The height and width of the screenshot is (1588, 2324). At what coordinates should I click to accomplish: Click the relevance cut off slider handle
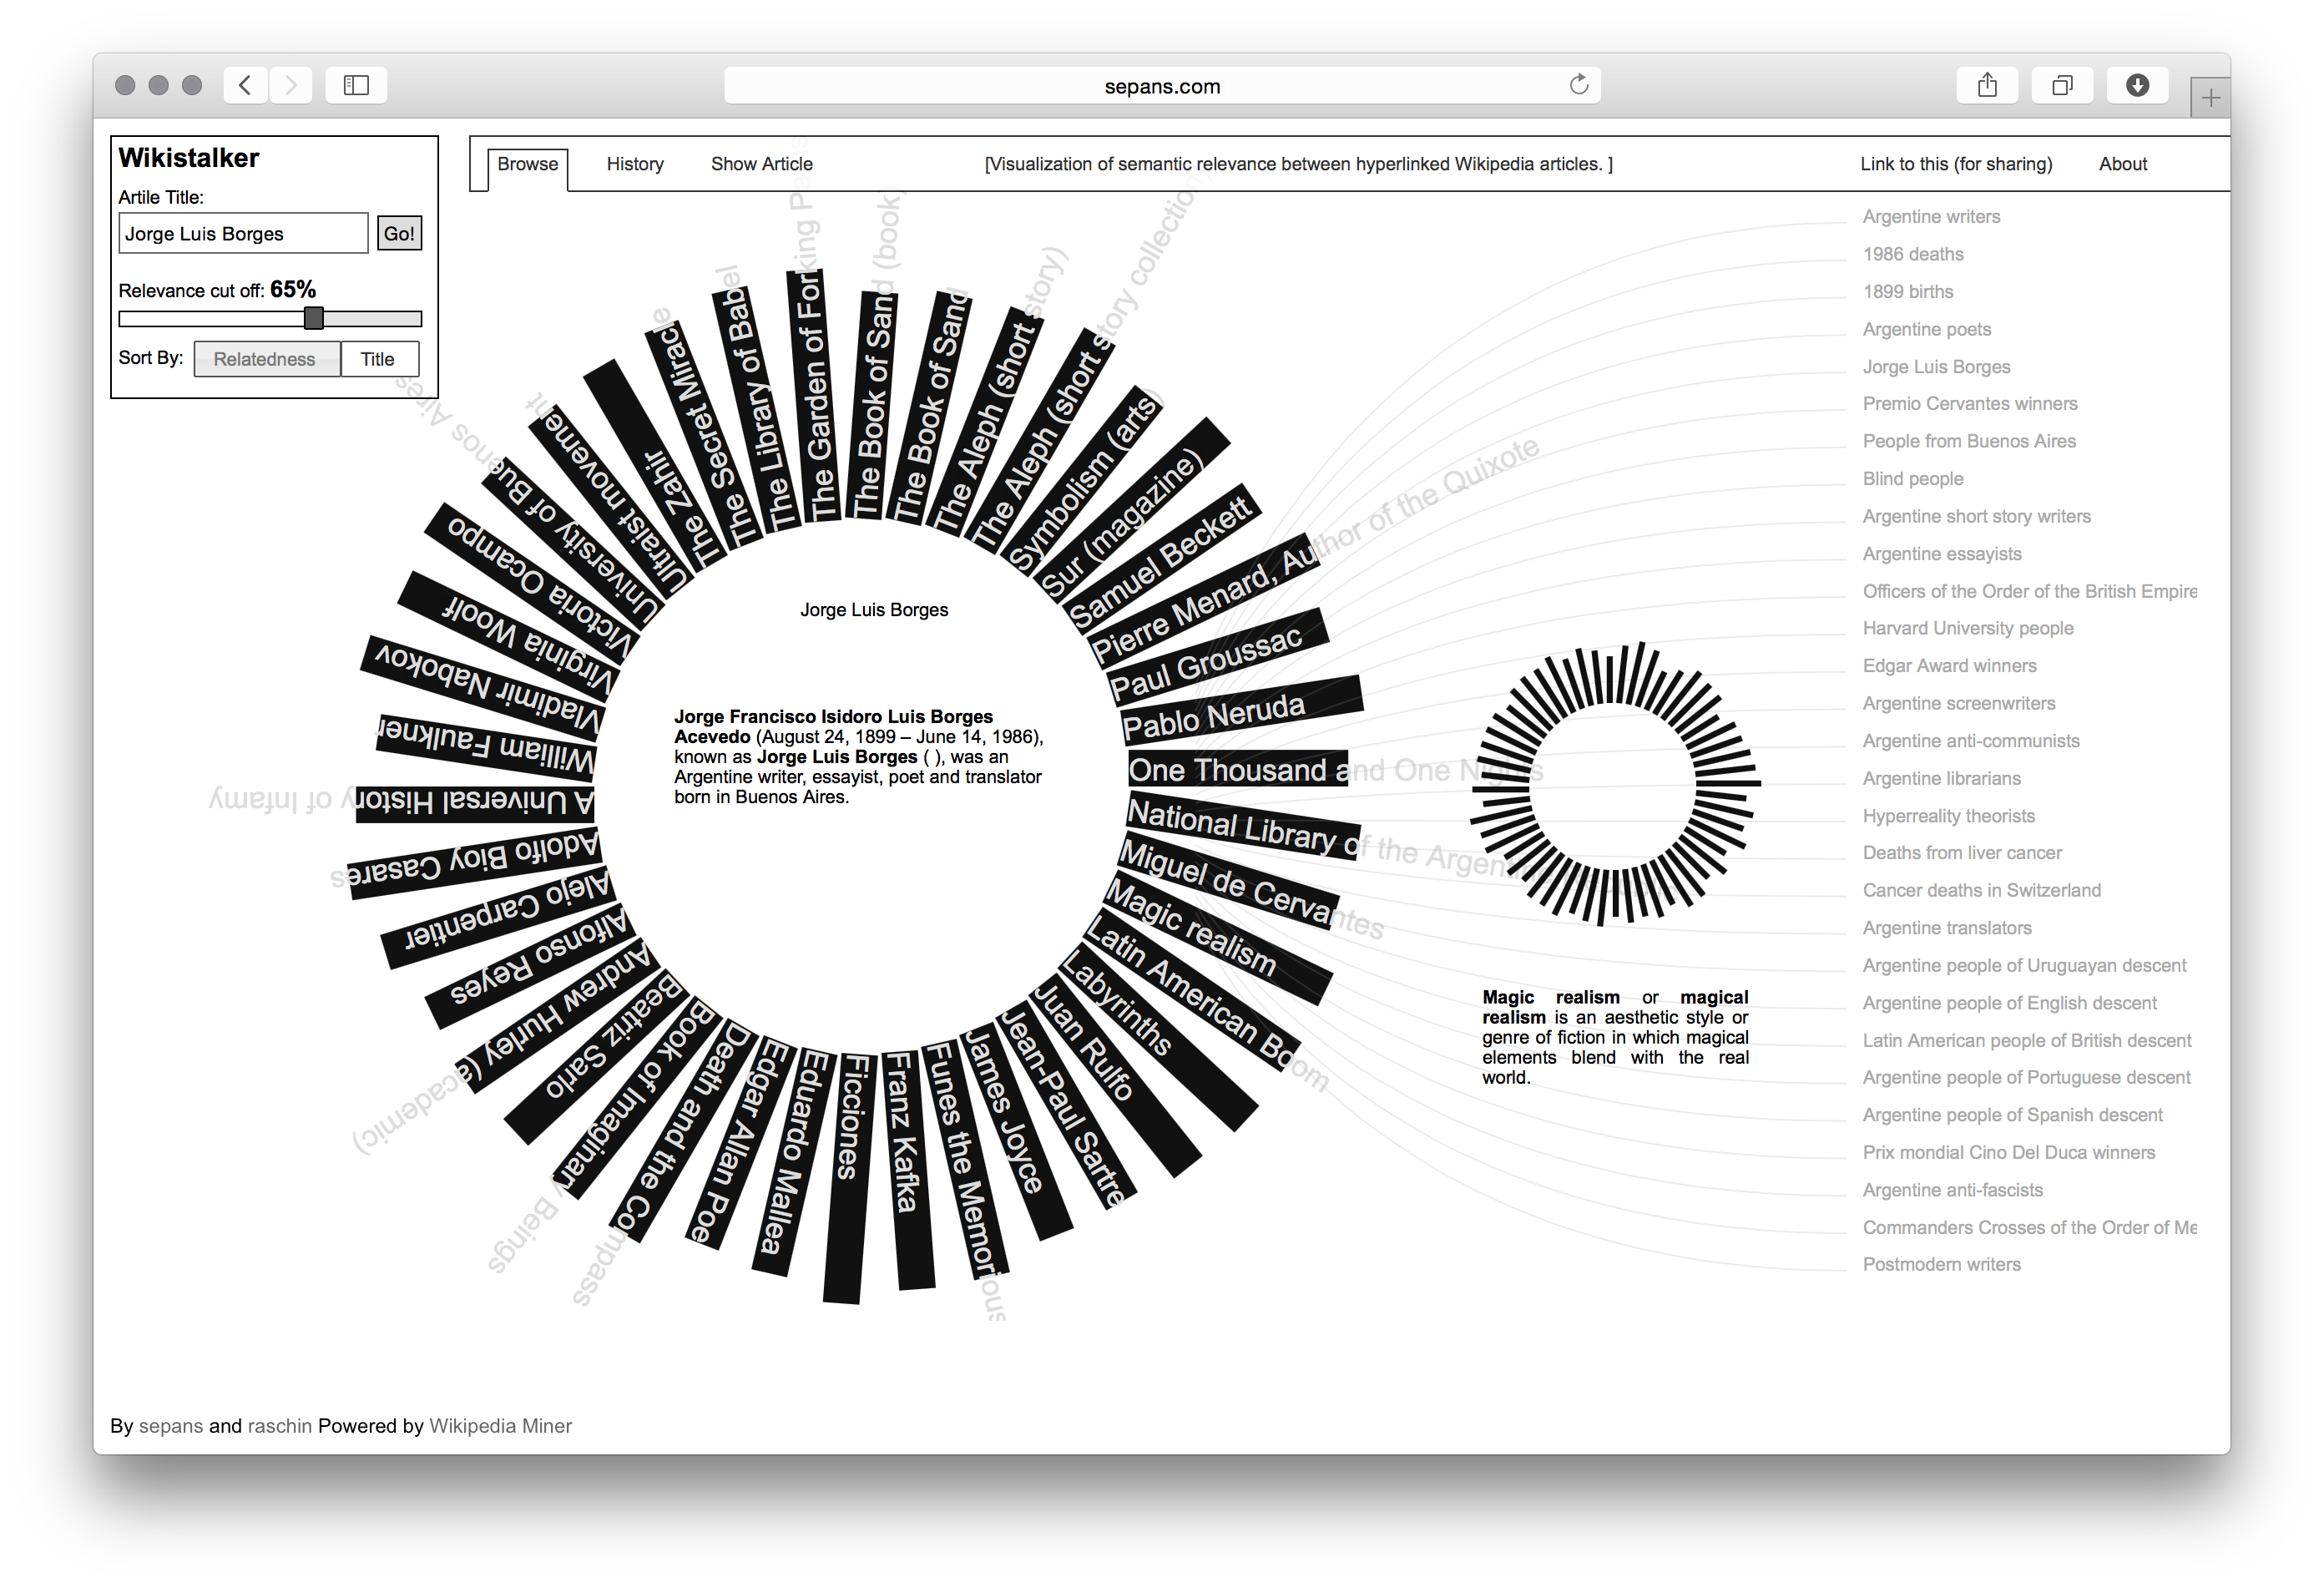(x=314, y=318)
